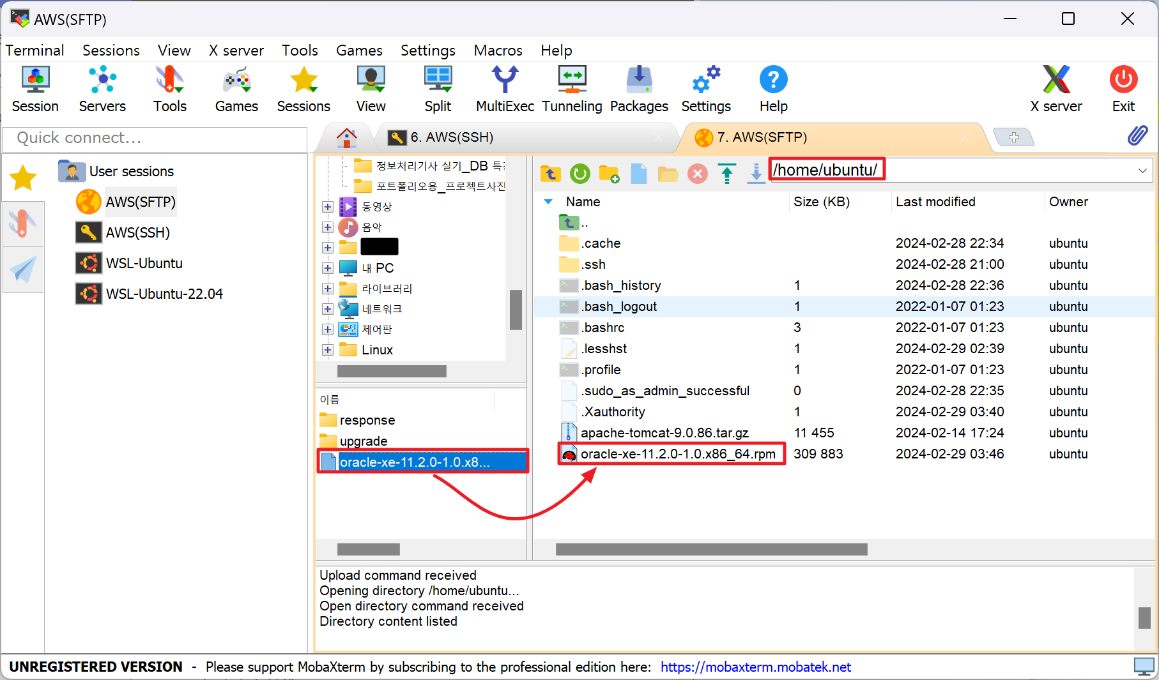
Task: Expand the 내 PC tree node
Action: click(328, 268)
